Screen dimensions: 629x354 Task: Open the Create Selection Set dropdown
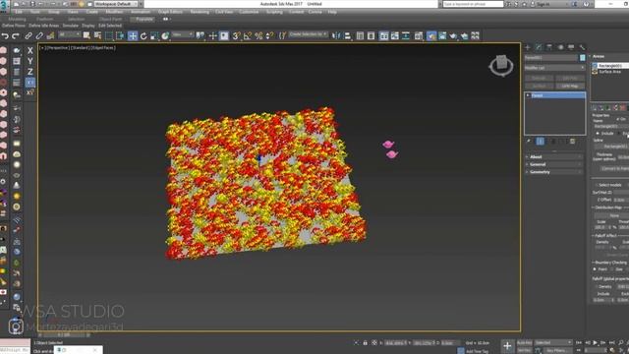tap(308, 34)
